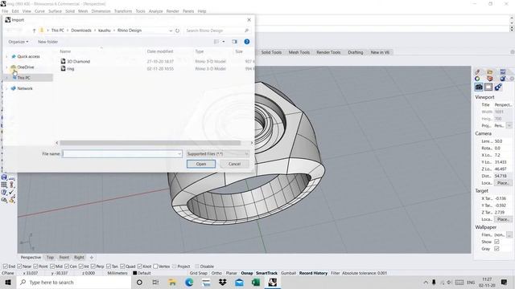This screenshot has height=289, width=515.
Task: Open the camera-icon viewport properties panel
Action: (479, 87)
